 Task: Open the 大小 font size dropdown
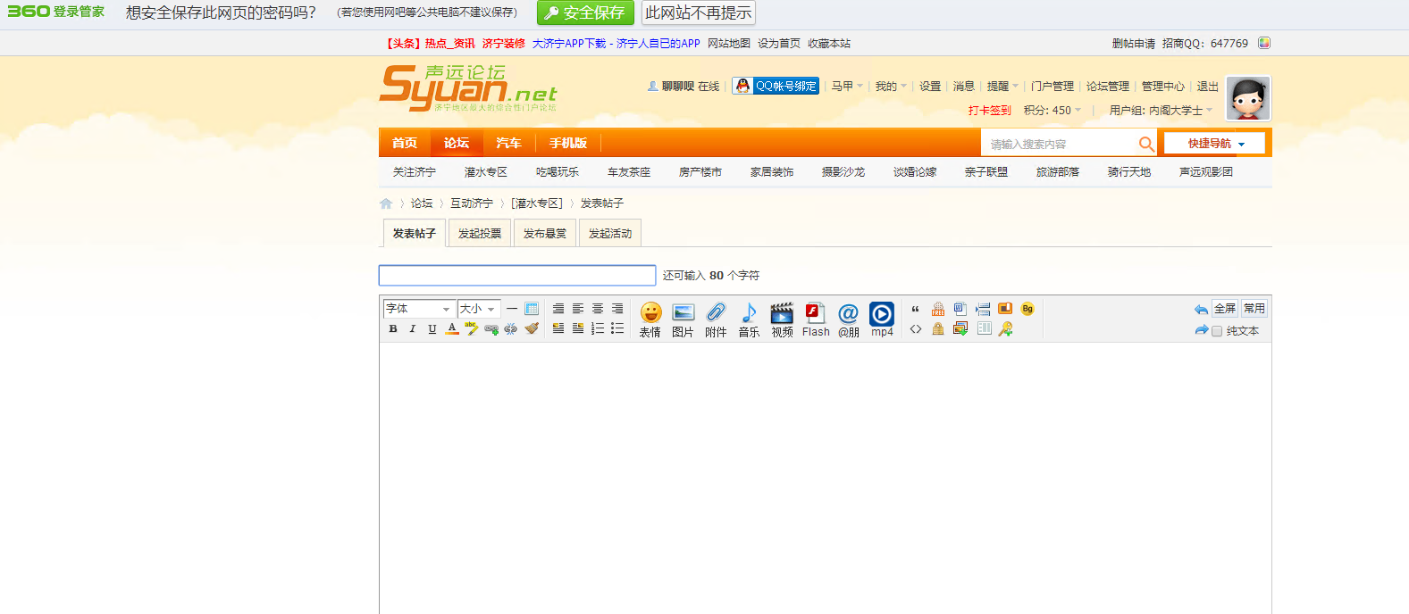point(479,309)
